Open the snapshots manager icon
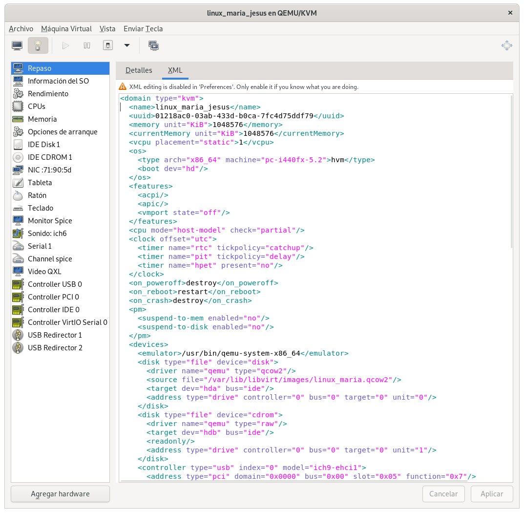The height and width of the screenshot is (513, 524). click(x=153, y=45)
